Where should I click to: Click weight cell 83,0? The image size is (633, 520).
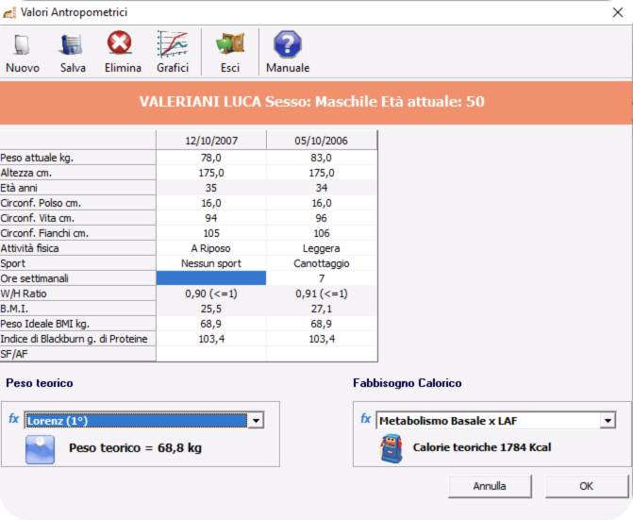coord(322,158)
